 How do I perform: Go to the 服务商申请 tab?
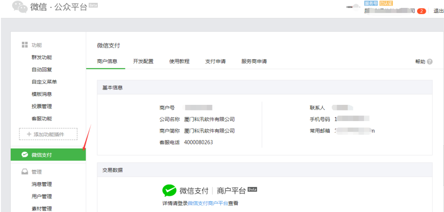tap(254, 61)
